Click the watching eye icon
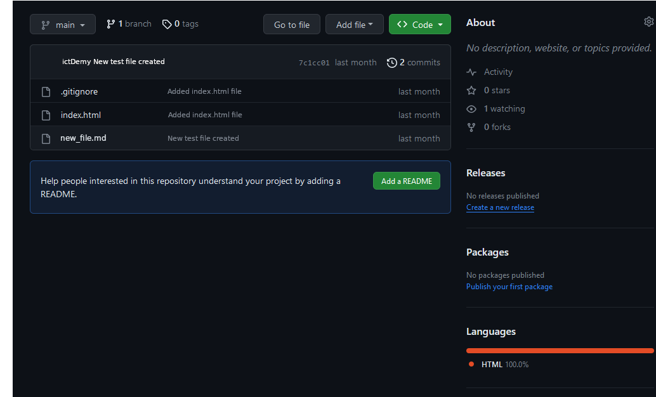Viewport: 656px width, 397px height. tap(471, 108)
